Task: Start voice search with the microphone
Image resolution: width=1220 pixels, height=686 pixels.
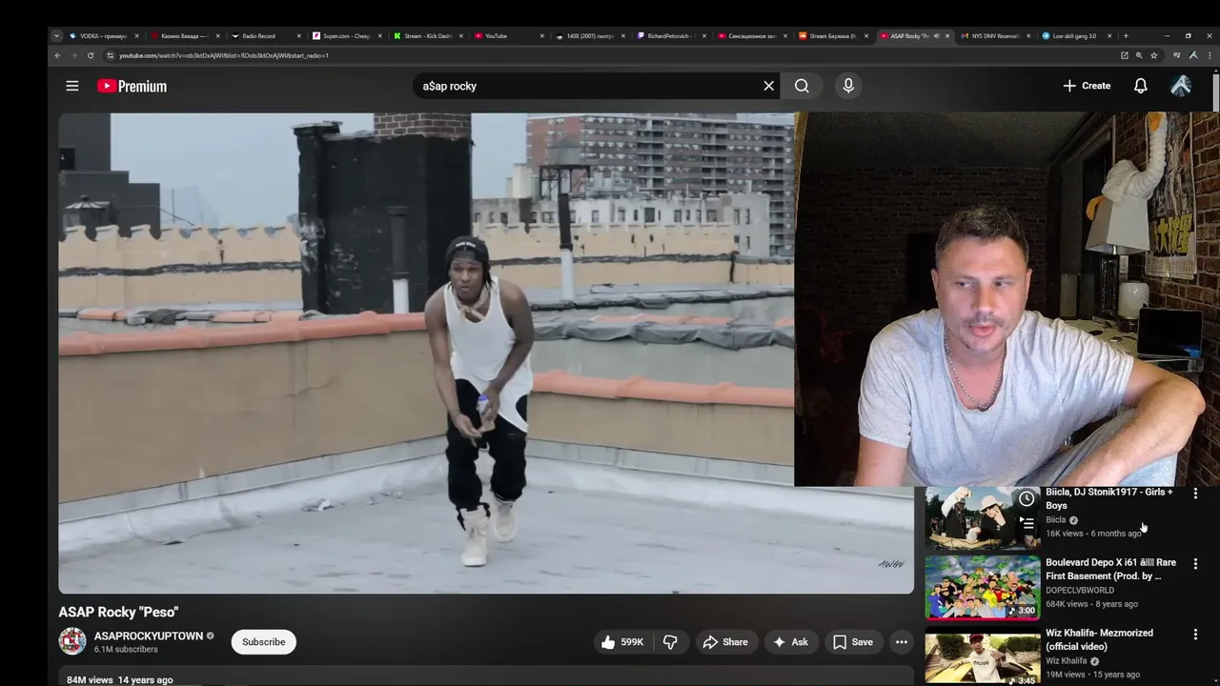Action: (848, 86)
